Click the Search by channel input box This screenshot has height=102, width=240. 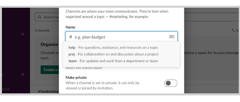coord(47,17)
